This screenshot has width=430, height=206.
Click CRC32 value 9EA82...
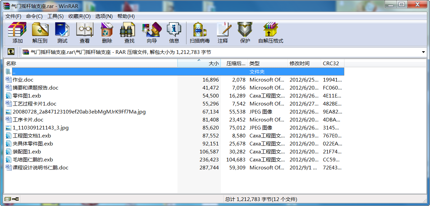(332, 111)
